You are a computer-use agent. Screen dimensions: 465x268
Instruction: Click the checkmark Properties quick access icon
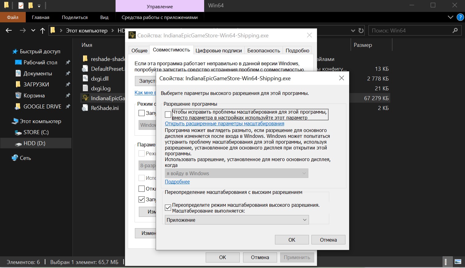(x=21, y=6)
